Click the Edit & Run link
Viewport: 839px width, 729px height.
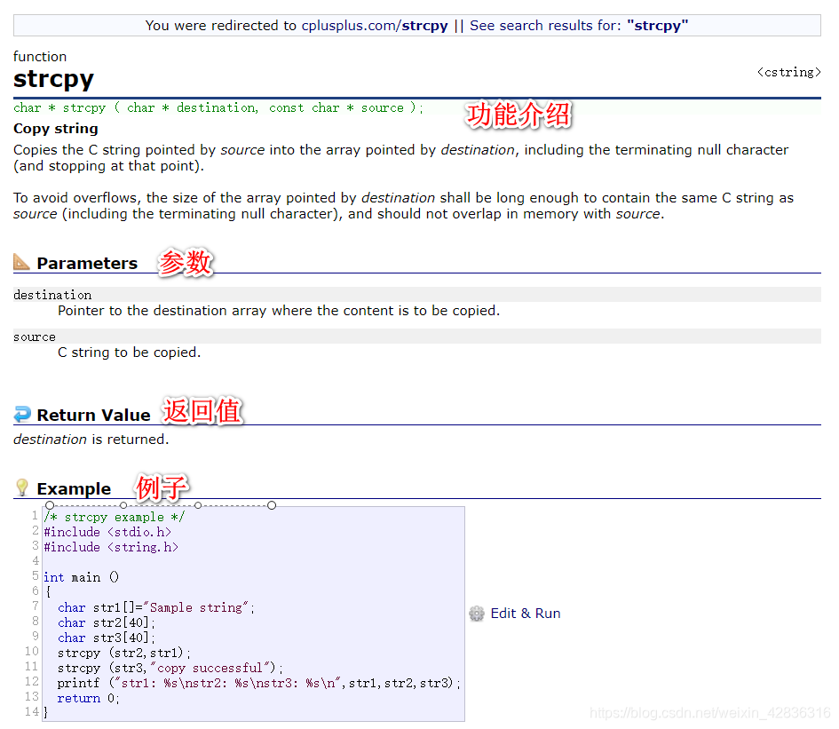[526, 614]
